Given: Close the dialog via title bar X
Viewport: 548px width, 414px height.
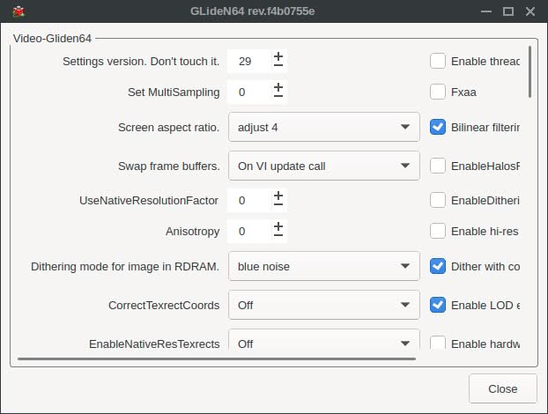Looking at the screenshot, I should click(530, 11).
